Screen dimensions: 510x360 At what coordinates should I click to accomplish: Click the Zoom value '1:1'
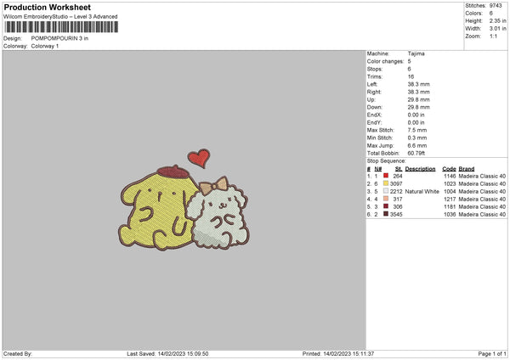493,36
